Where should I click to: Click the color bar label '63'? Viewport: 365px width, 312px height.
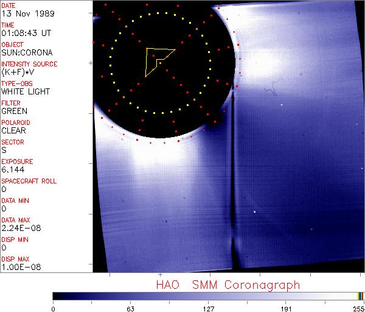[130, 309]
